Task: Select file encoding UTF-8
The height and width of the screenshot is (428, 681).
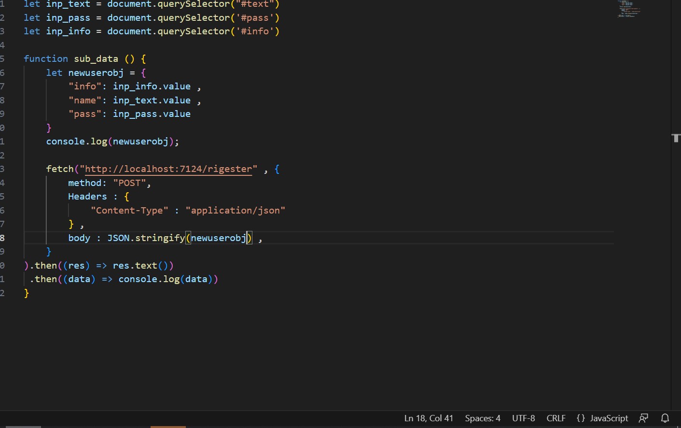Action: point(524,418)
